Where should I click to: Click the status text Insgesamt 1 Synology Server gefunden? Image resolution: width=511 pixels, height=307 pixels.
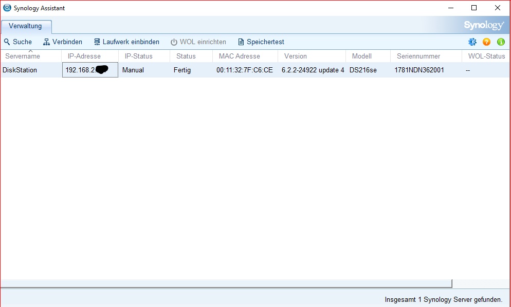[x=444, y=299]
